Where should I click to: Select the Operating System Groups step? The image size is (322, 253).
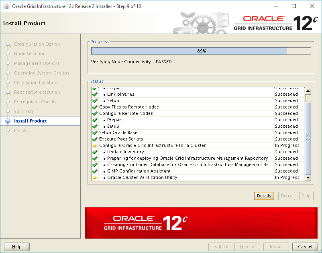(42, 73)
